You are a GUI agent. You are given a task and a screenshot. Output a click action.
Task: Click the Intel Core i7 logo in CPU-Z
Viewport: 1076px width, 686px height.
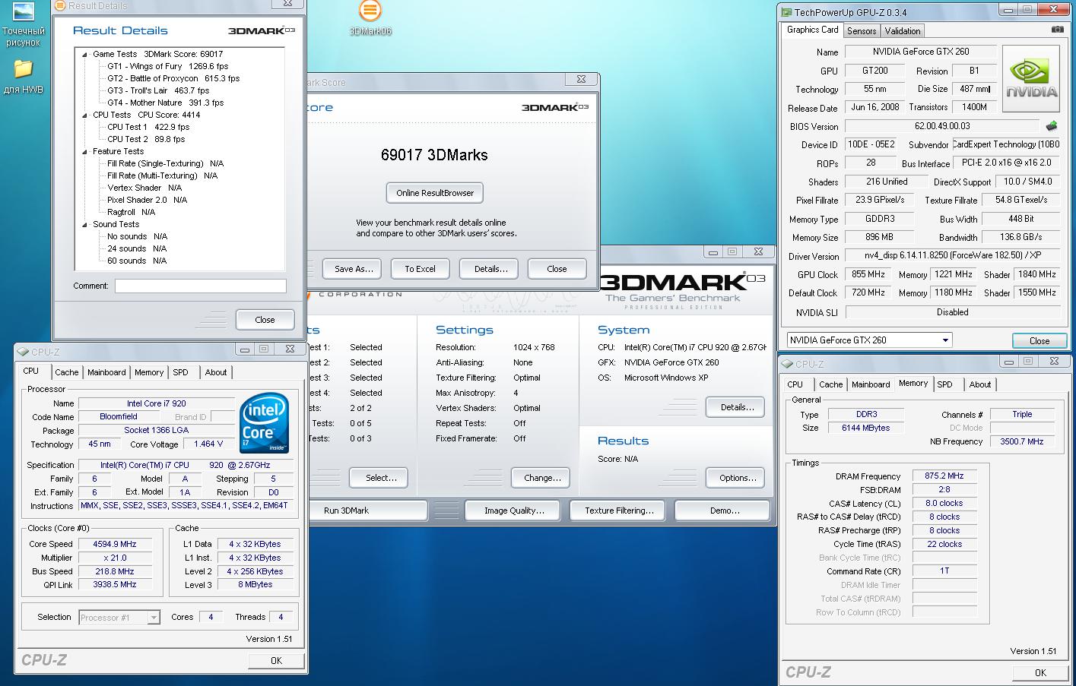click(264, 423)
